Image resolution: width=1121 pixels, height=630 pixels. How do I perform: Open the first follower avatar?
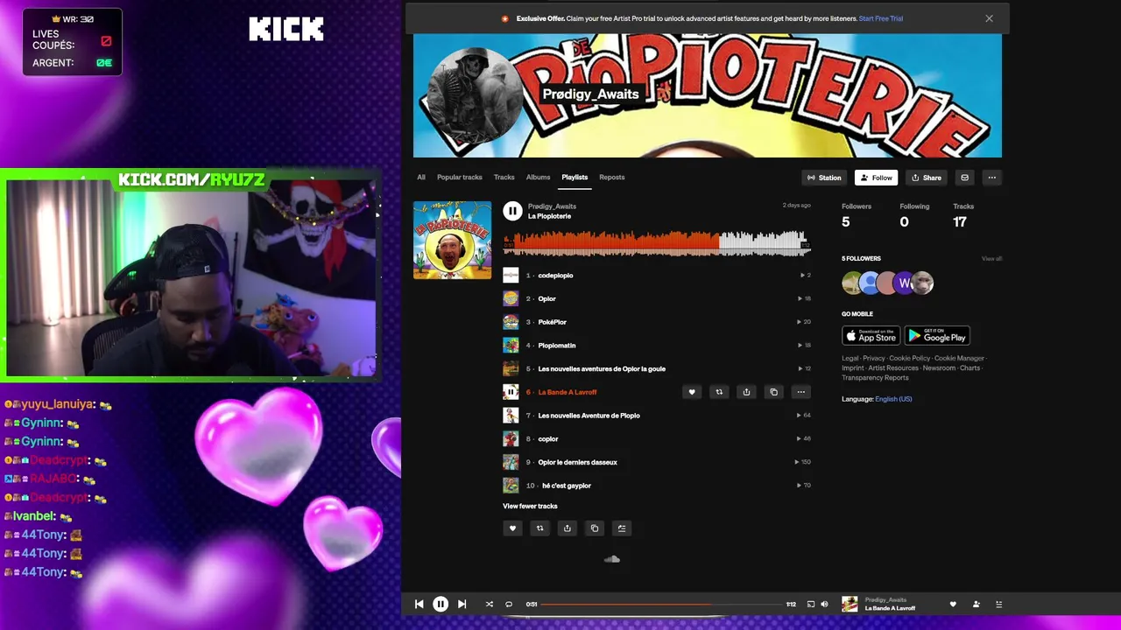pos(852,283)
